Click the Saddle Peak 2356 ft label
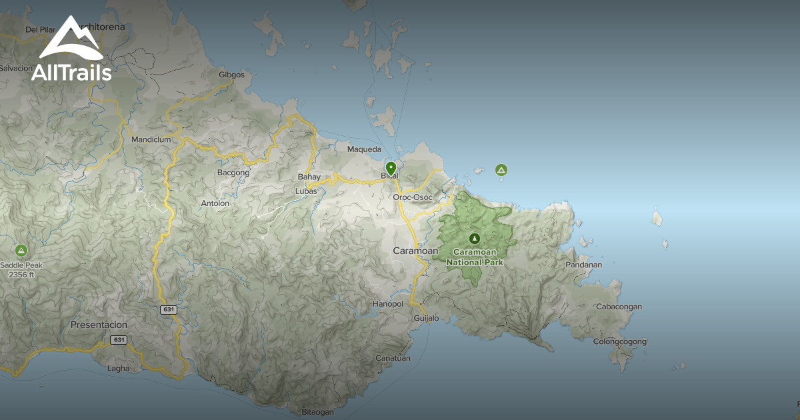Viewport: 800px width, 420px height. tap(22, 270)
